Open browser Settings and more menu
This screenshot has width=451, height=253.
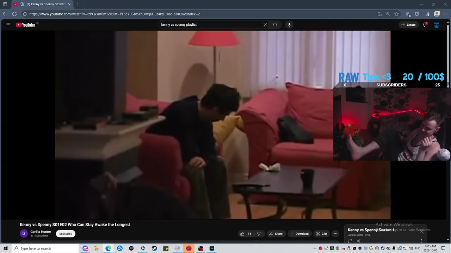click(x=446, y=14)
